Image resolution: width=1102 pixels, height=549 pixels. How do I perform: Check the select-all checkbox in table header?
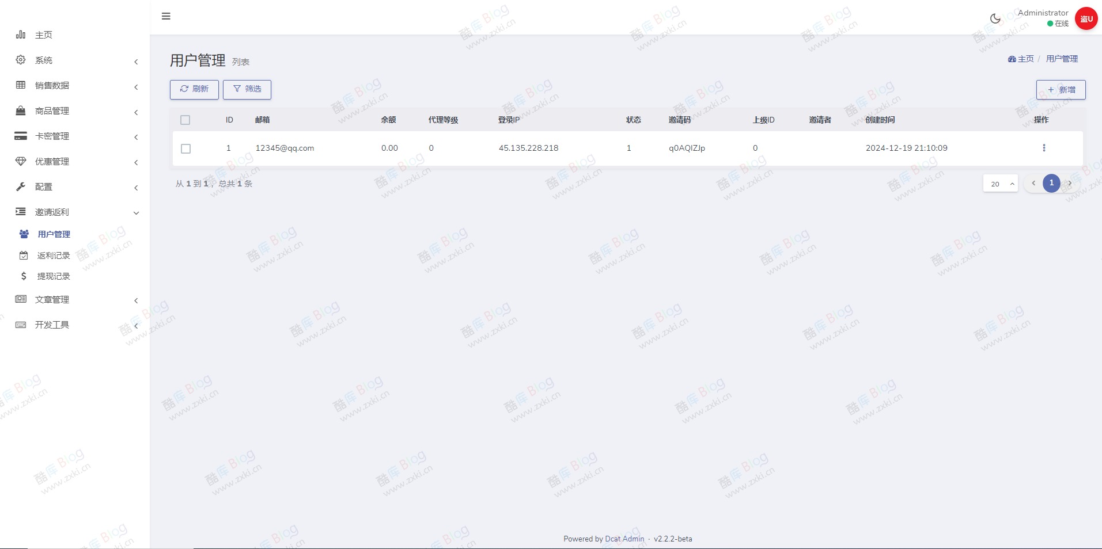(x=185, y=120)
